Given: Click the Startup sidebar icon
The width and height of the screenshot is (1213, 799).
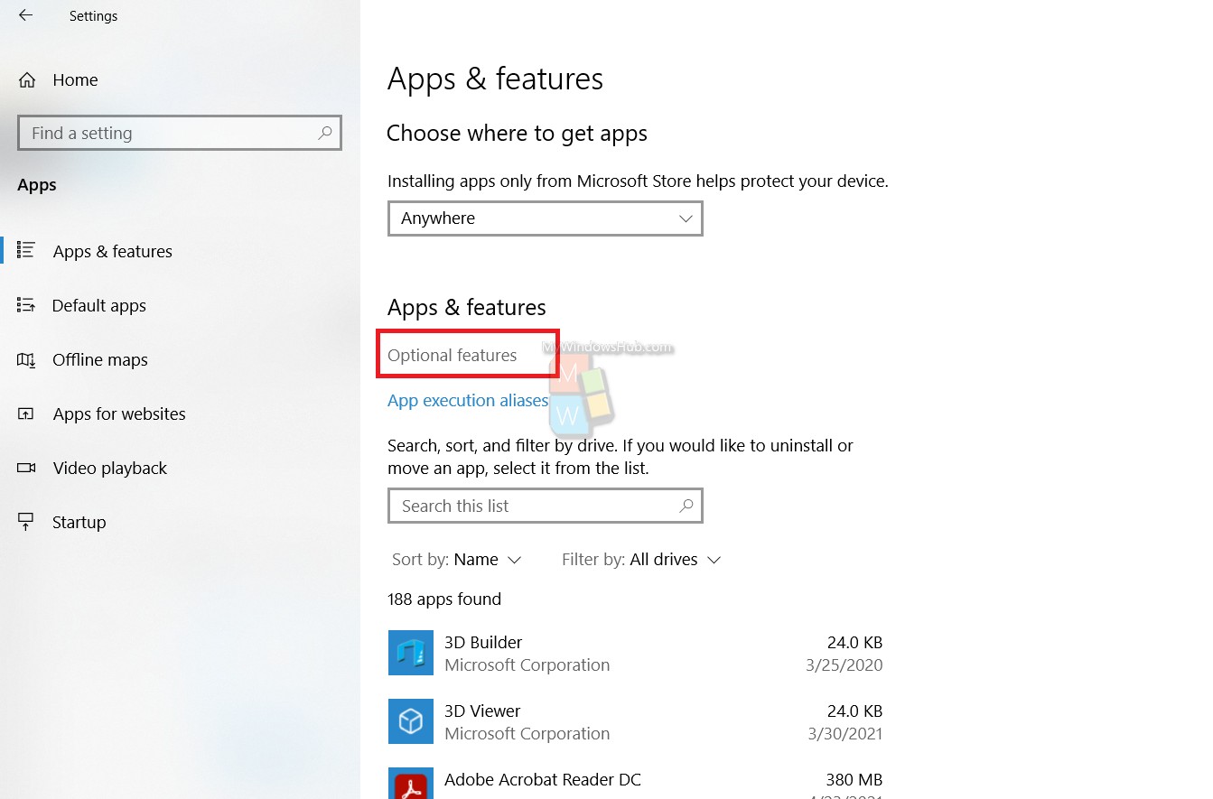Looking at the screenshot, I should click(26, 522).
